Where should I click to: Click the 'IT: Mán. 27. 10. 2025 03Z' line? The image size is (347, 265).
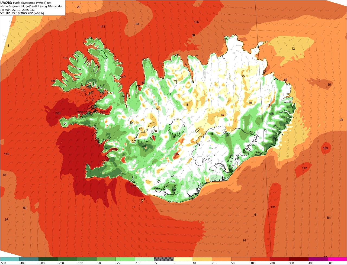pyautogui.click(x=17, y=9)
